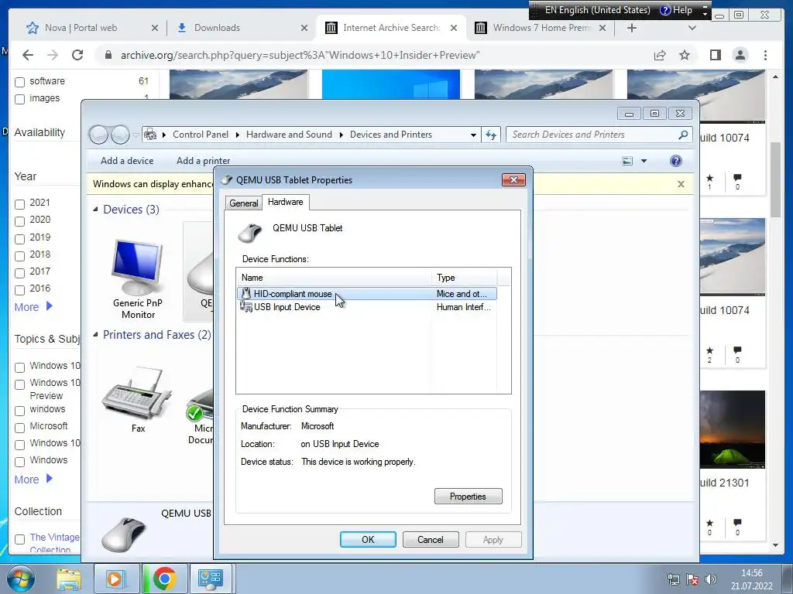Cancel the QEMU USB Tablet Properties dialog

431,539
